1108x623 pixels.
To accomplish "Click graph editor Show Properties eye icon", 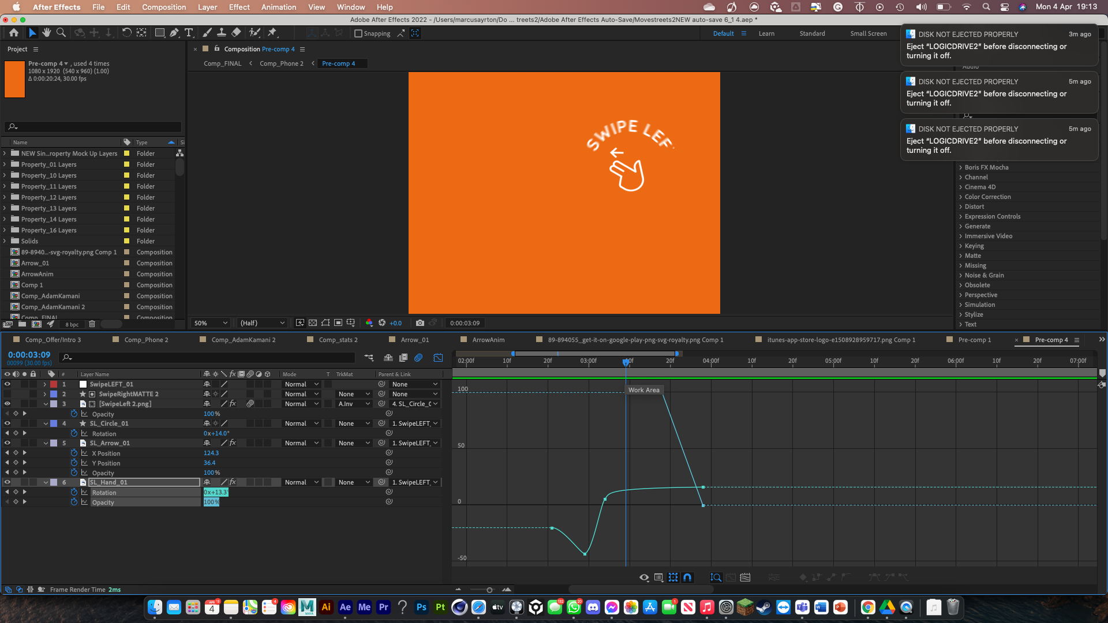I will pyautogui.click(x=644, y=577).
